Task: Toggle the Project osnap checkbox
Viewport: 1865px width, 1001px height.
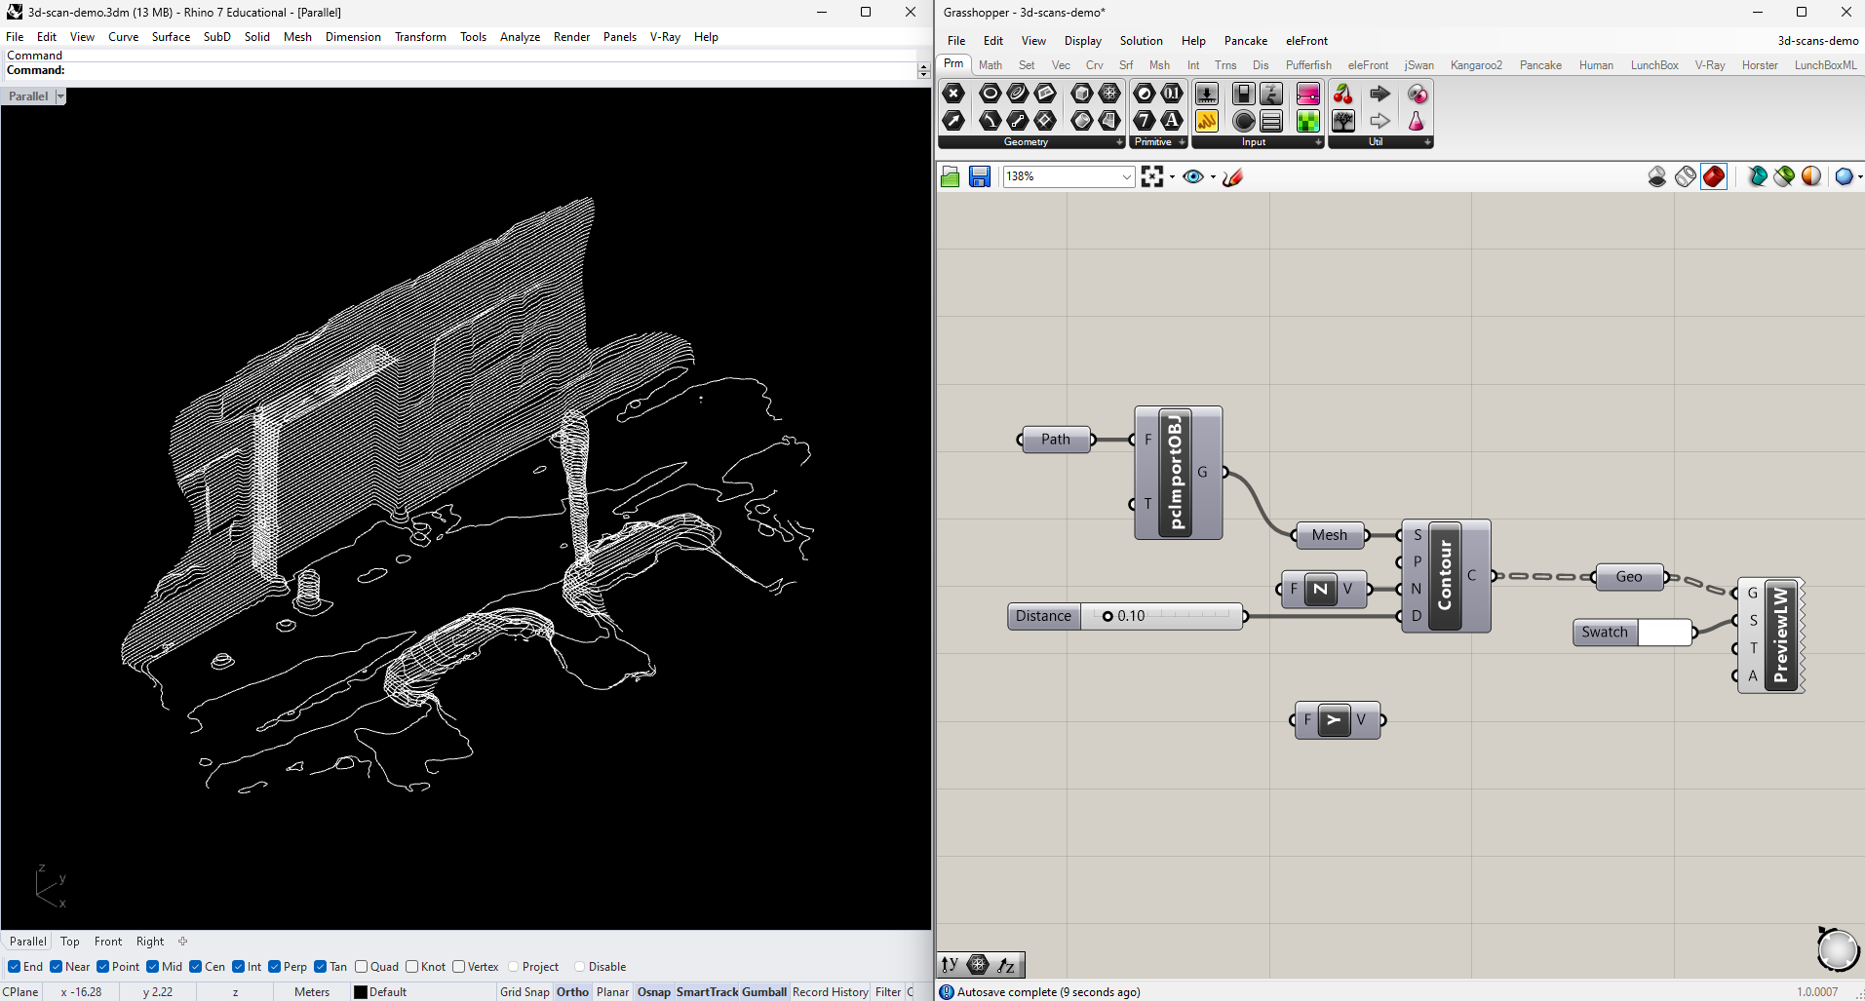Action: (x=512, y=966)
